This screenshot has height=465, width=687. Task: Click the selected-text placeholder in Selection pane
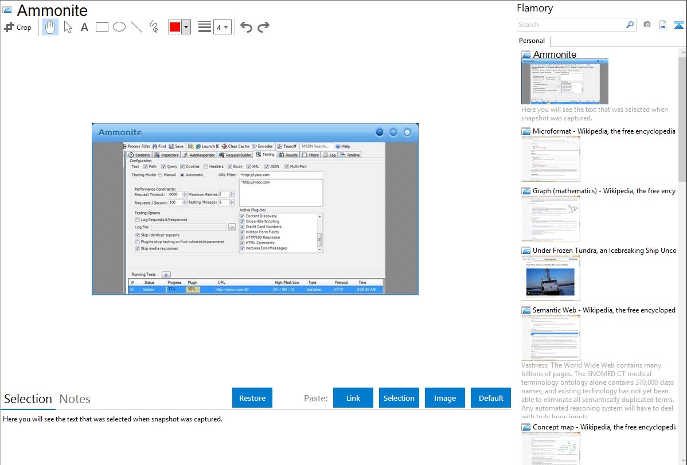(112, 419)
